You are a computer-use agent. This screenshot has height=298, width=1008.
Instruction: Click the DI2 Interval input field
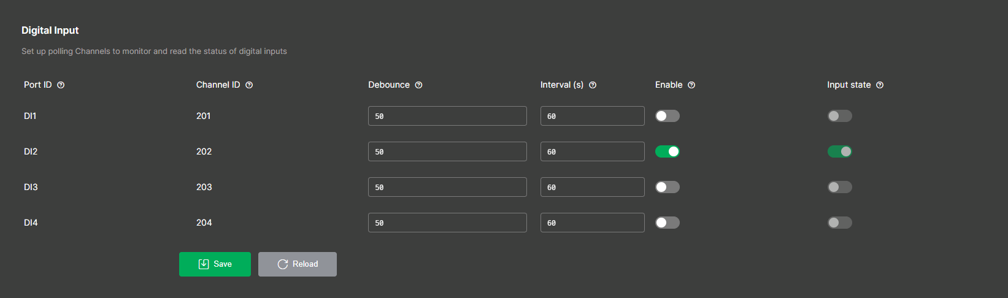(592, 151)
